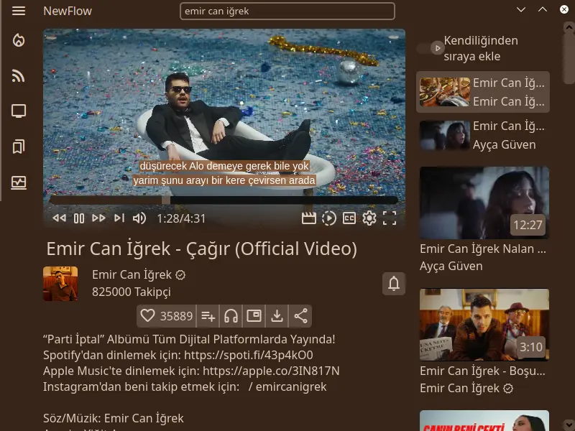The height and width of the screenshot is (431, 575).
Task: Share the video using the share icon
Action: pos(300,315)
